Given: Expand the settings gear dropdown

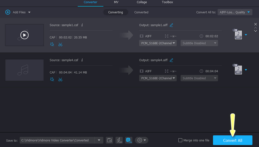Looking at the screenshot, I should point(142,140).
